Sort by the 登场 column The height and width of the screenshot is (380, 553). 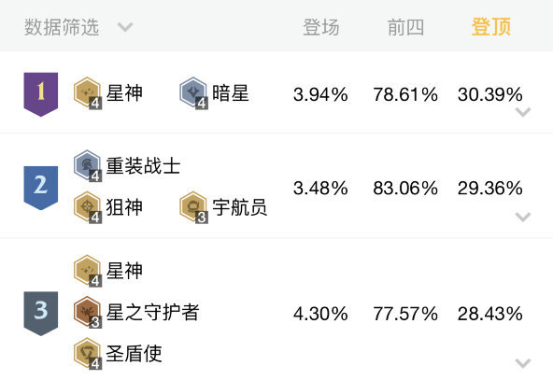click(x=321, y=27)
